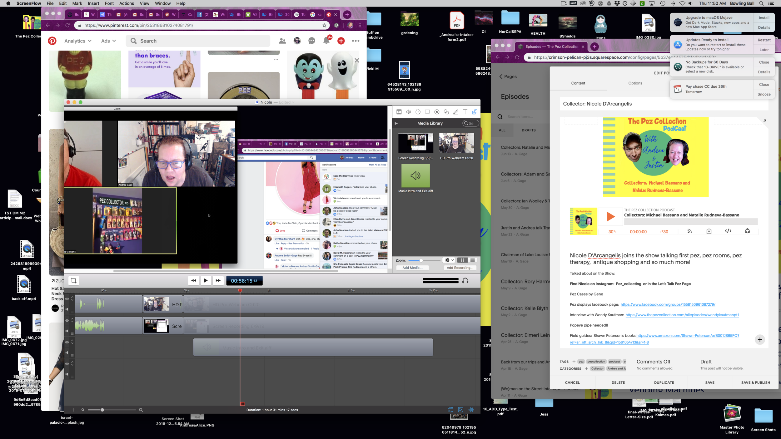Expand Pinterest Analytics dropdown
The height and width of the screenshot is (439, 781).
click(78, 41)
